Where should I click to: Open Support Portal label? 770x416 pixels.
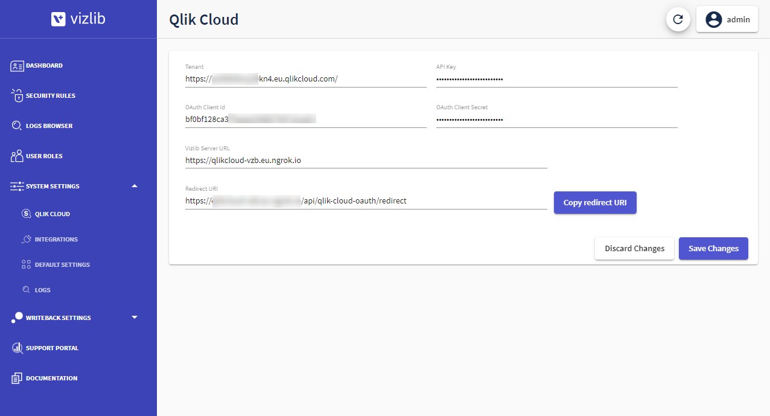pyautogui.click(x=52, y=348)
